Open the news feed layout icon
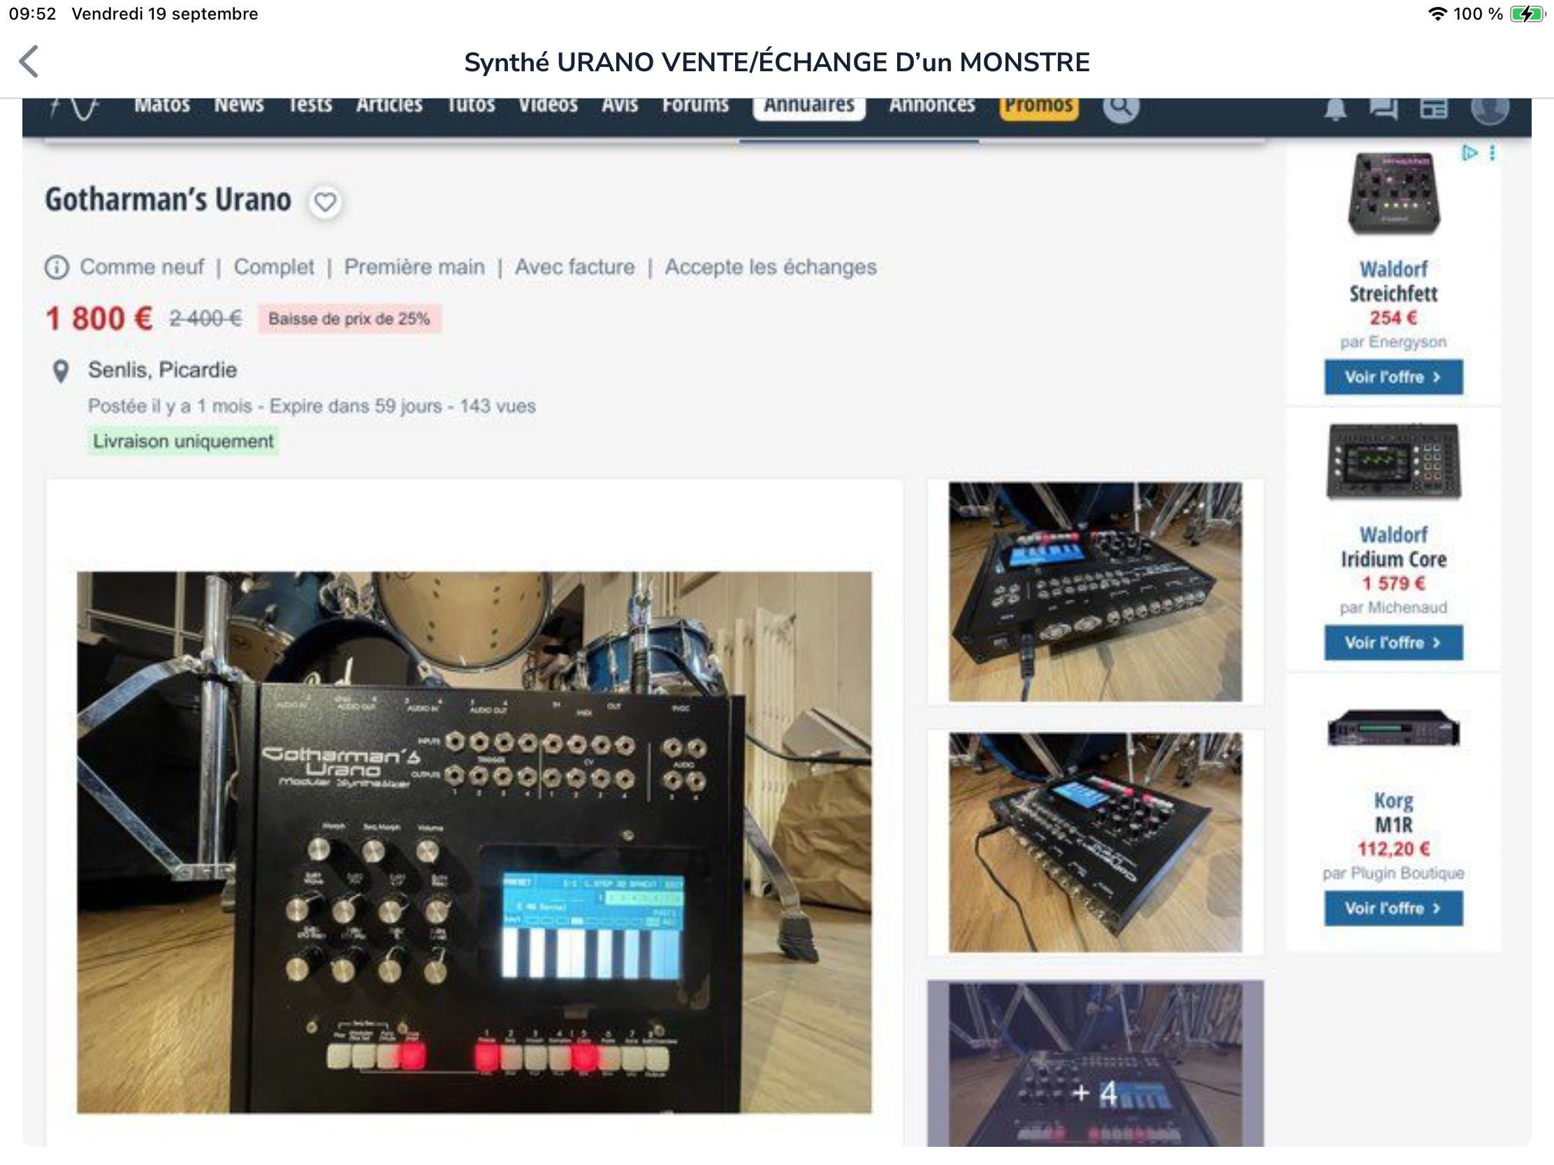 [x=1434, y=109]
